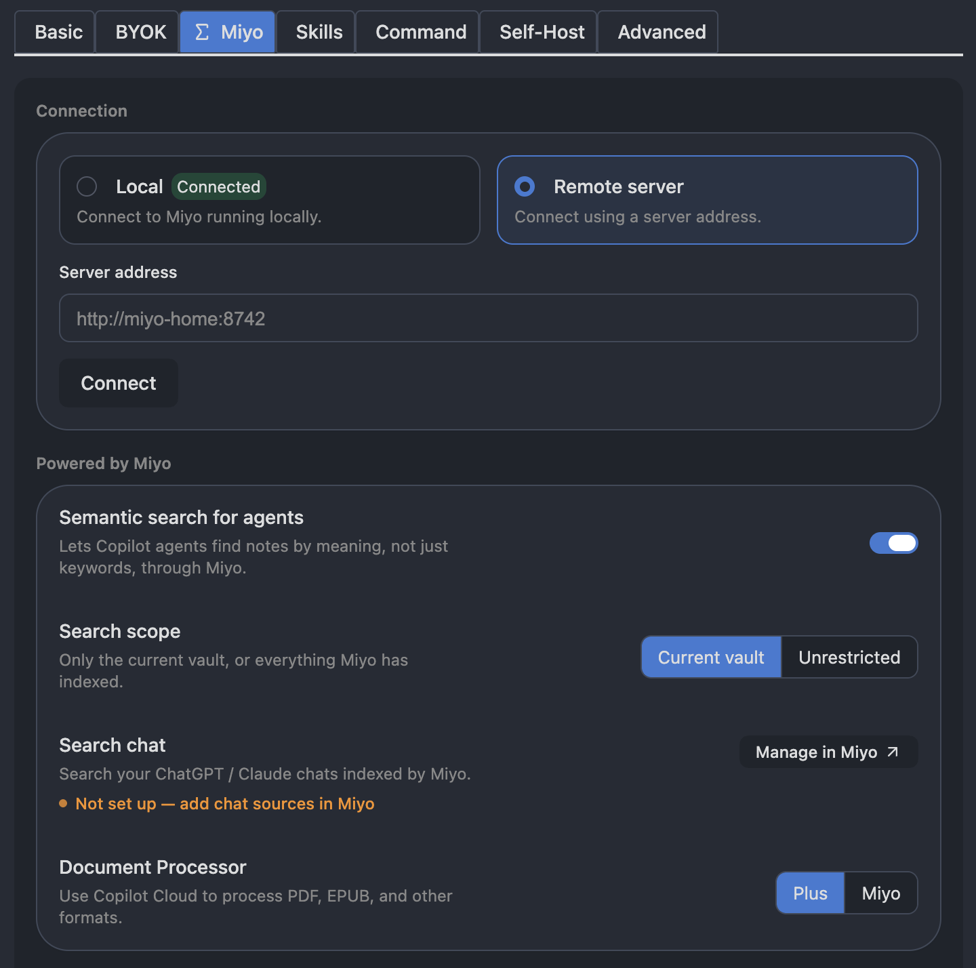Click the Search scope setting title

120,631
